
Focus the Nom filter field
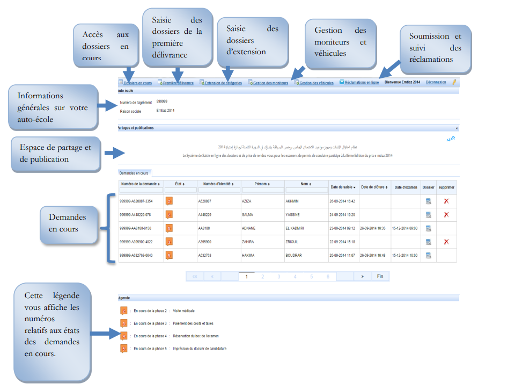tap(306, 190)
